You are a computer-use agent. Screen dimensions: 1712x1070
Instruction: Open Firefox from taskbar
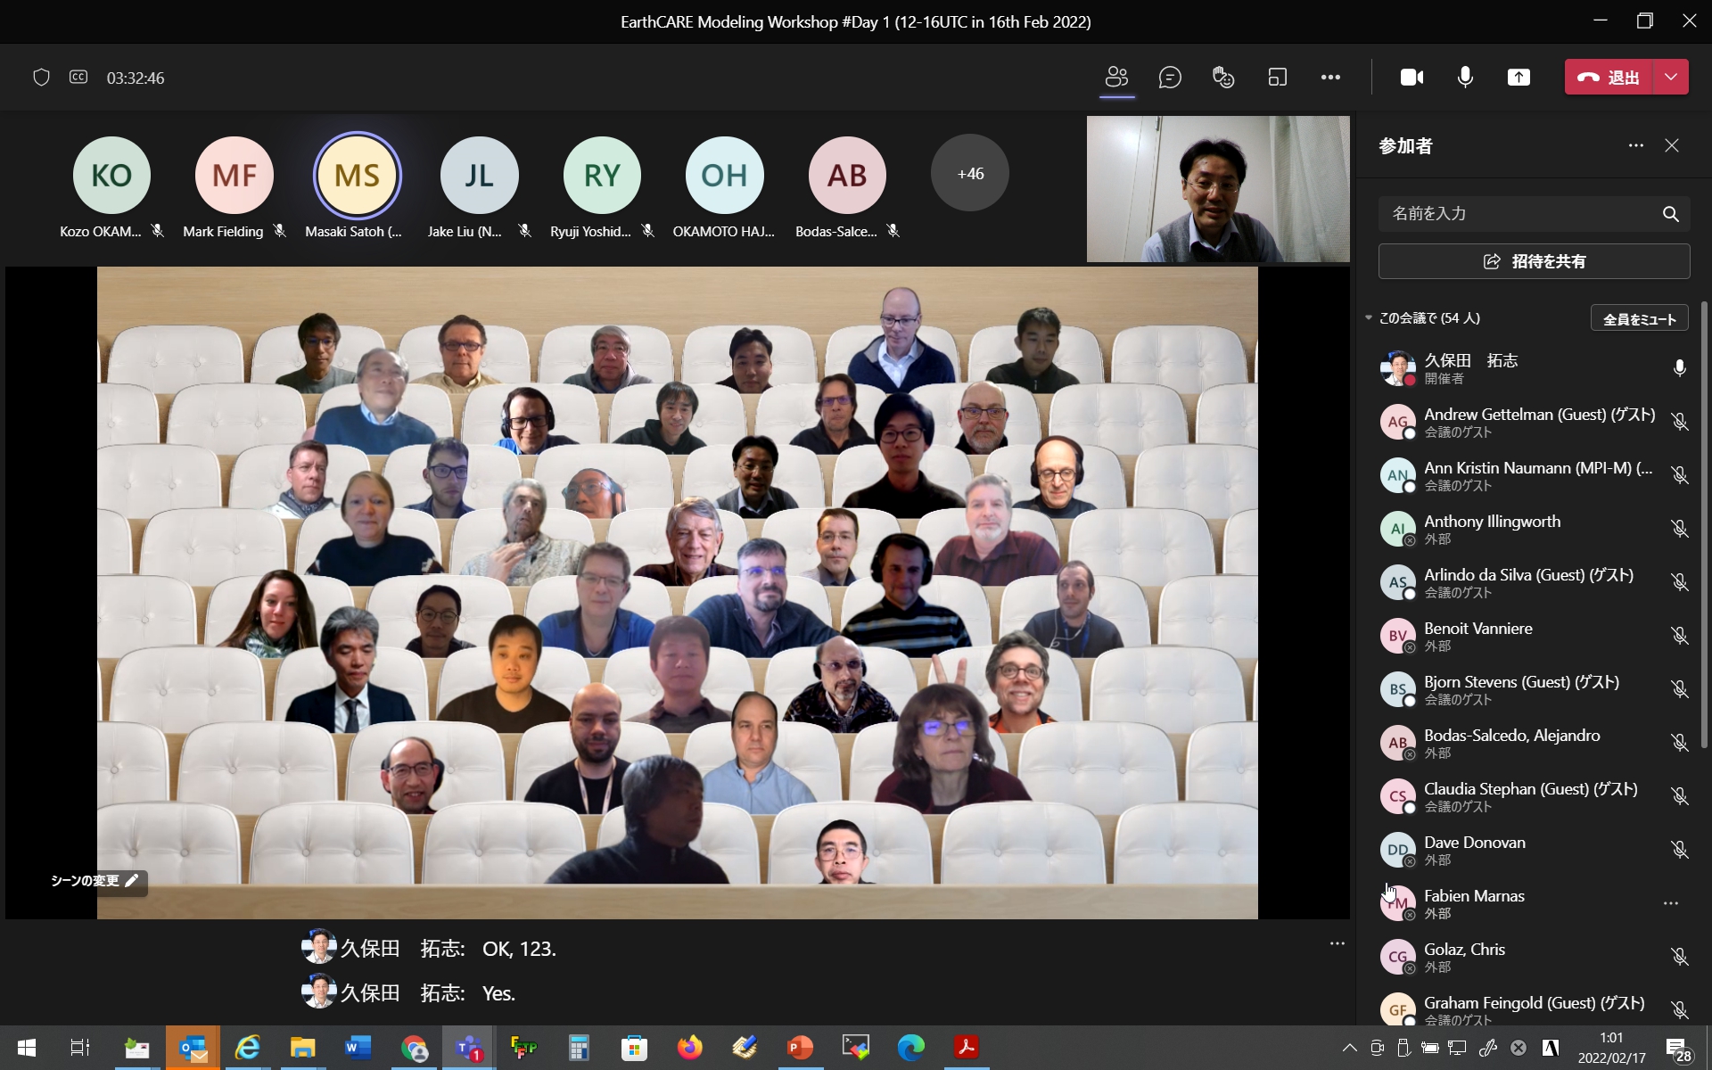click(689, 1048)
